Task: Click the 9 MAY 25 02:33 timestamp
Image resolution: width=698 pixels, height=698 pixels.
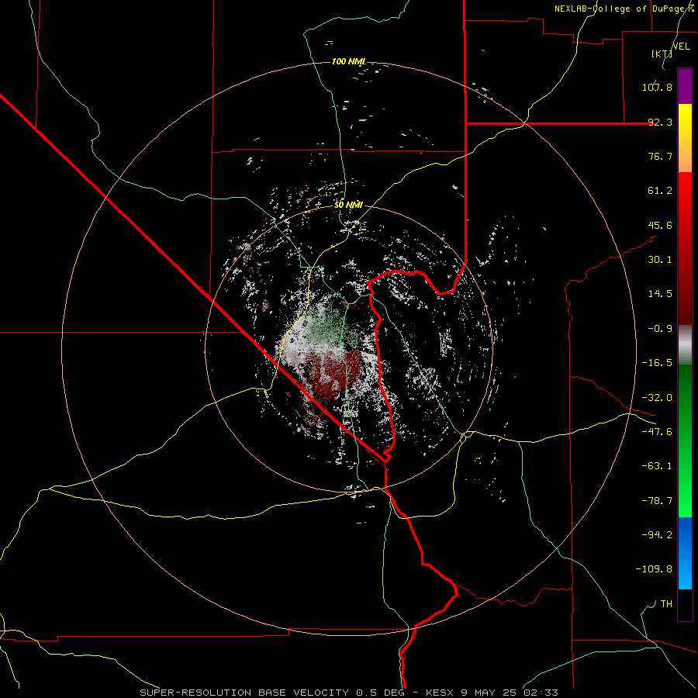Action: (508, 693)
